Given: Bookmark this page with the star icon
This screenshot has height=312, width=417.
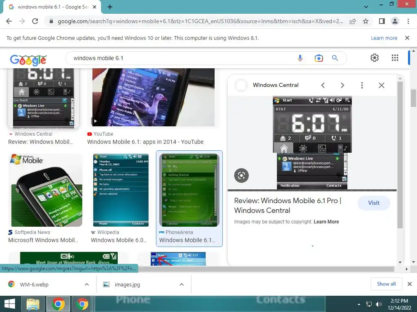Looking at the screenshot, I should point(366,21).
